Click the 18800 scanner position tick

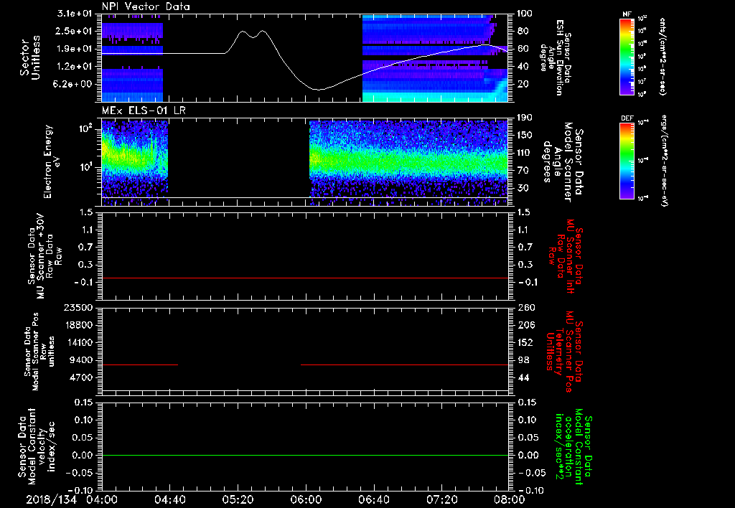78,325
